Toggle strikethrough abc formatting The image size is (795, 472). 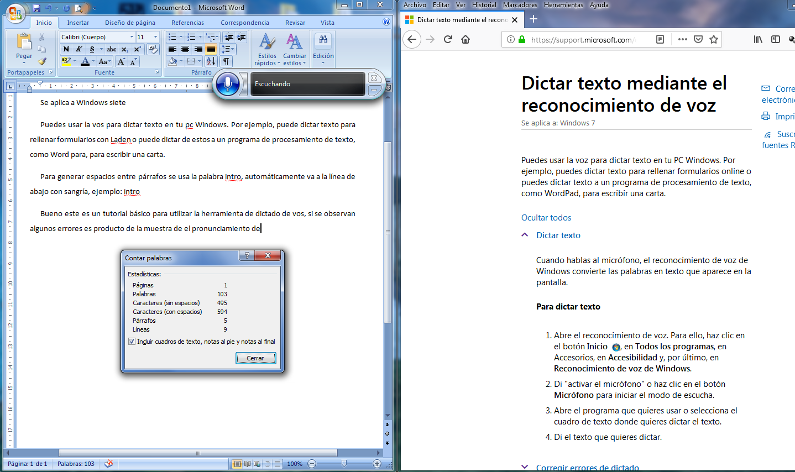(112, 49)
